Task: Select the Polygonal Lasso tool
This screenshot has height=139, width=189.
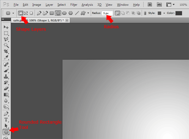Action: point(6,39)
